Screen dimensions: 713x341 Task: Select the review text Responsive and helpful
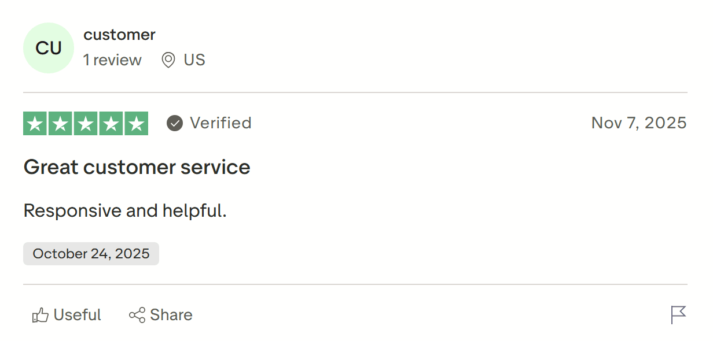(x=124, y=210)
